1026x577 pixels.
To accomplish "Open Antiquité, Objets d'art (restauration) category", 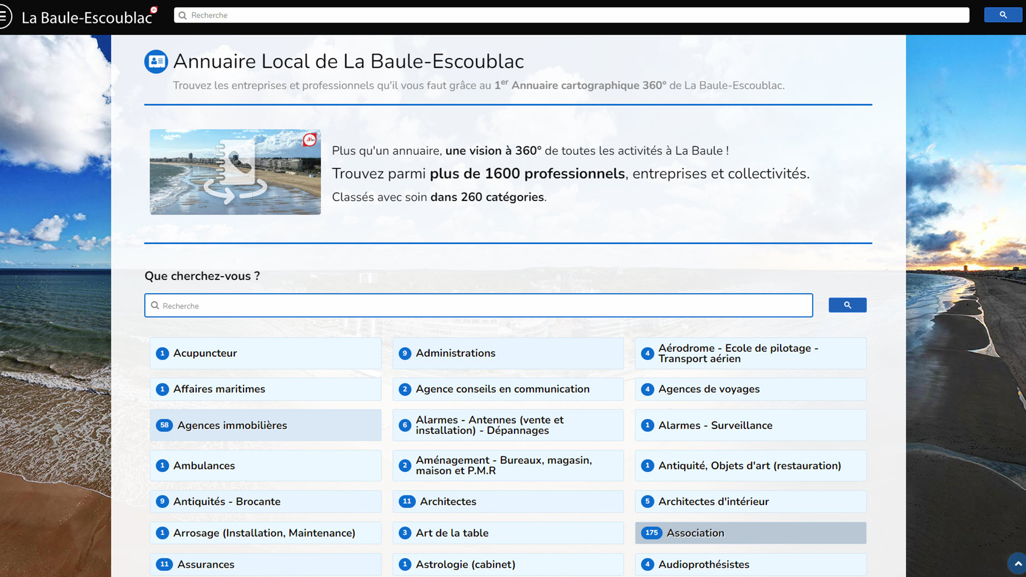I will (x=750, y=465).
